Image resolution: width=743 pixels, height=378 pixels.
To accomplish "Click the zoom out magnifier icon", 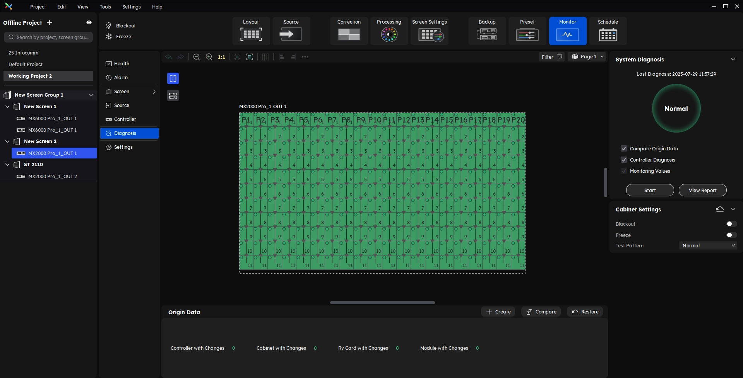I will [x=197, y=57].
